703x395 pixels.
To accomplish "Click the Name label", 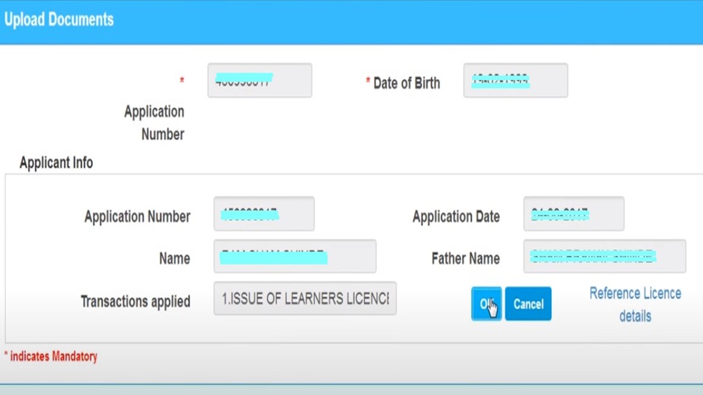I will click(x=175, y=259).
